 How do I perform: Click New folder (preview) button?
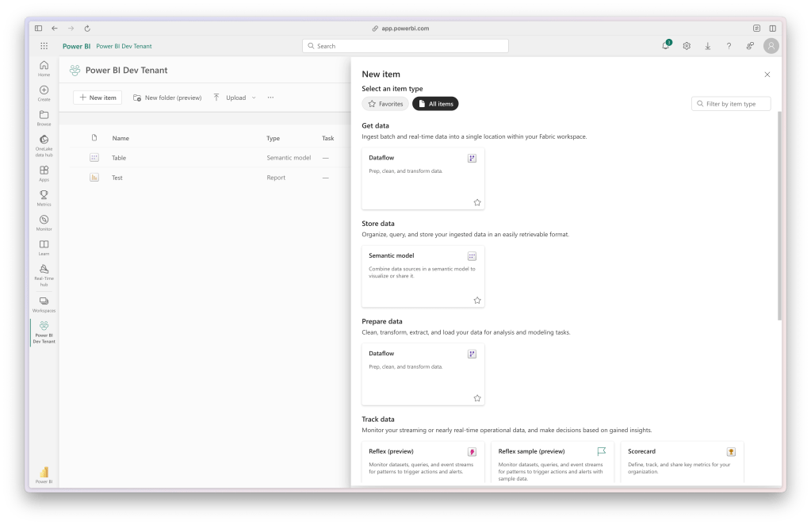167,98
